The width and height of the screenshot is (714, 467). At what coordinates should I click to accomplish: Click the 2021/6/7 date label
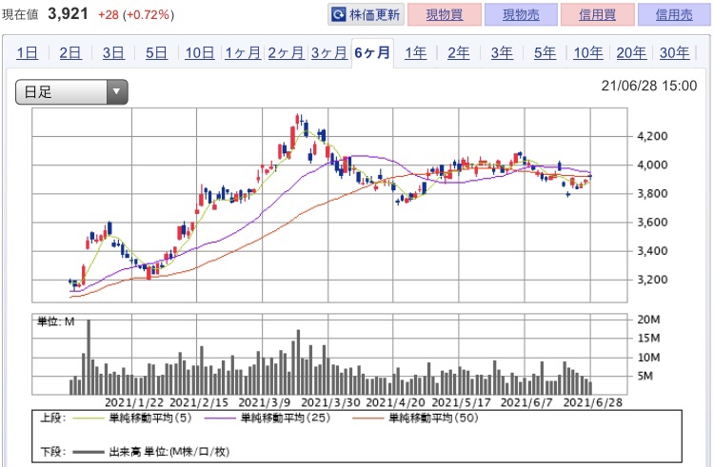[x=526, y=402]
